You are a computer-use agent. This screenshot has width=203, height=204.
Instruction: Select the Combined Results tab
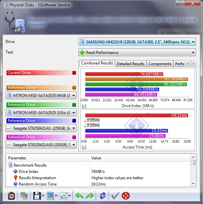pos(97,63)
